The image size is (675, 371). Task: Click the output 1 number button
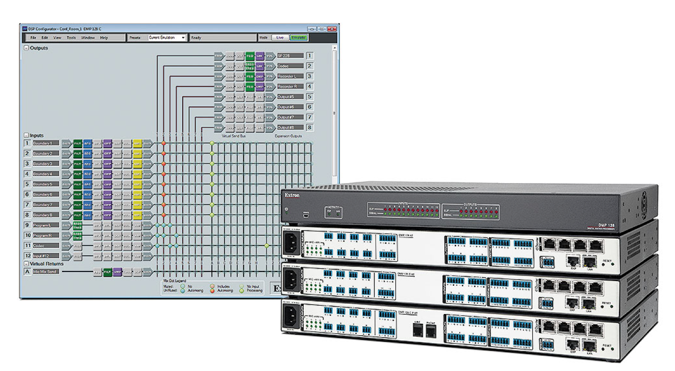coord(310,56)
